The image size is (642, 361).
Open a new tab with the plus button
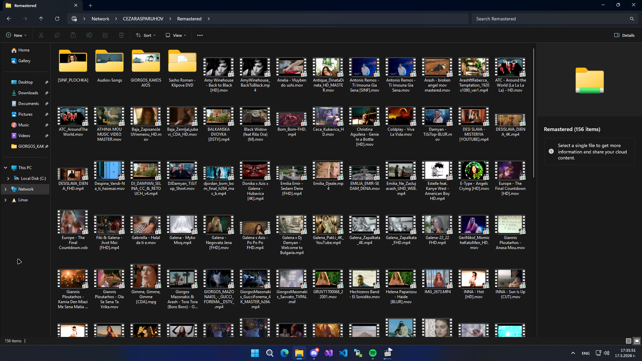point(90,5)
